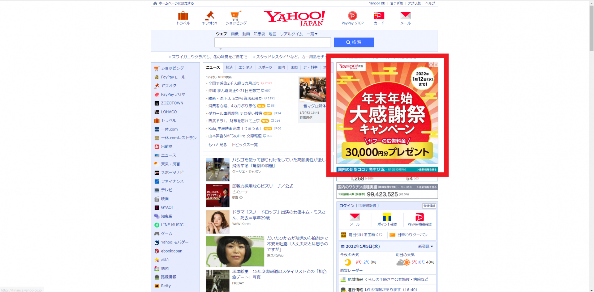Open LOHACO in the left sidebar
The width and height of the screenshot is (594, 292).
(169, 112)
